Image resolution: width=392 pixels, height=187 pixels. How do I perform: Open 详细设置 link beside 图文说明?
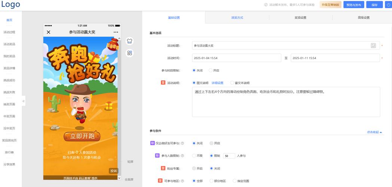[217, 83]
